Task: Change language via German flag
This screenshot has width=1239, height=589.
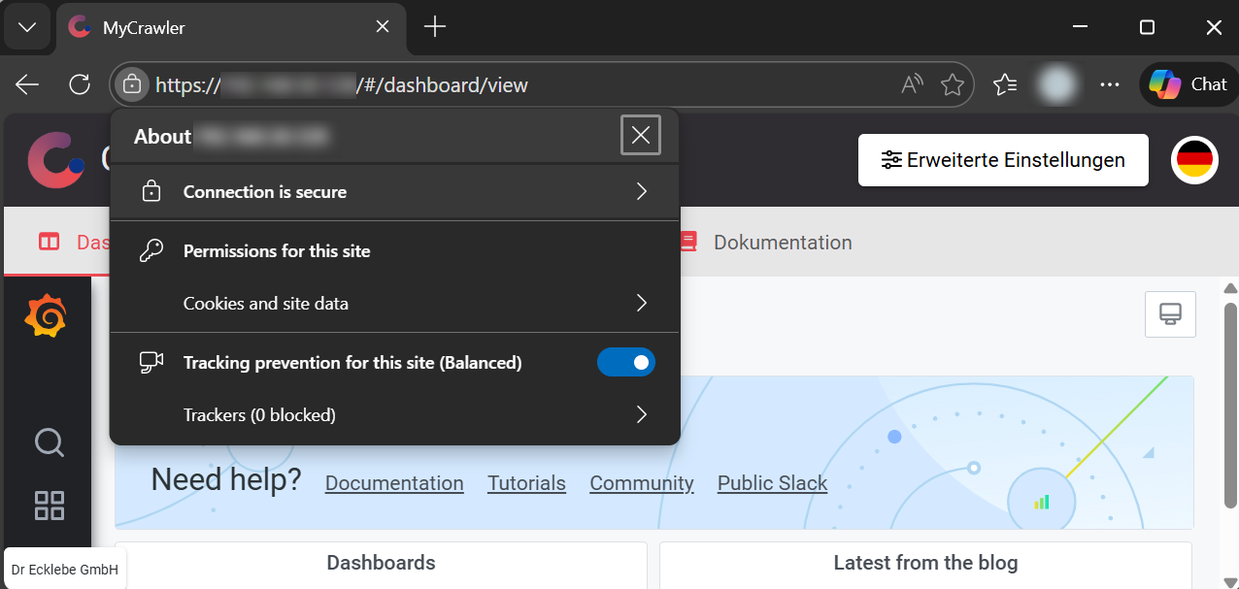Action: coord(1194,160)
